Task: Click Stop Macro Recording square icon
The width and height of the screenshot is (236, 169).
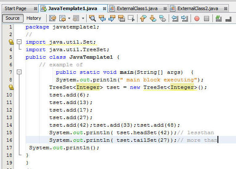Action: pyautogui.click(x=207, y=18)
